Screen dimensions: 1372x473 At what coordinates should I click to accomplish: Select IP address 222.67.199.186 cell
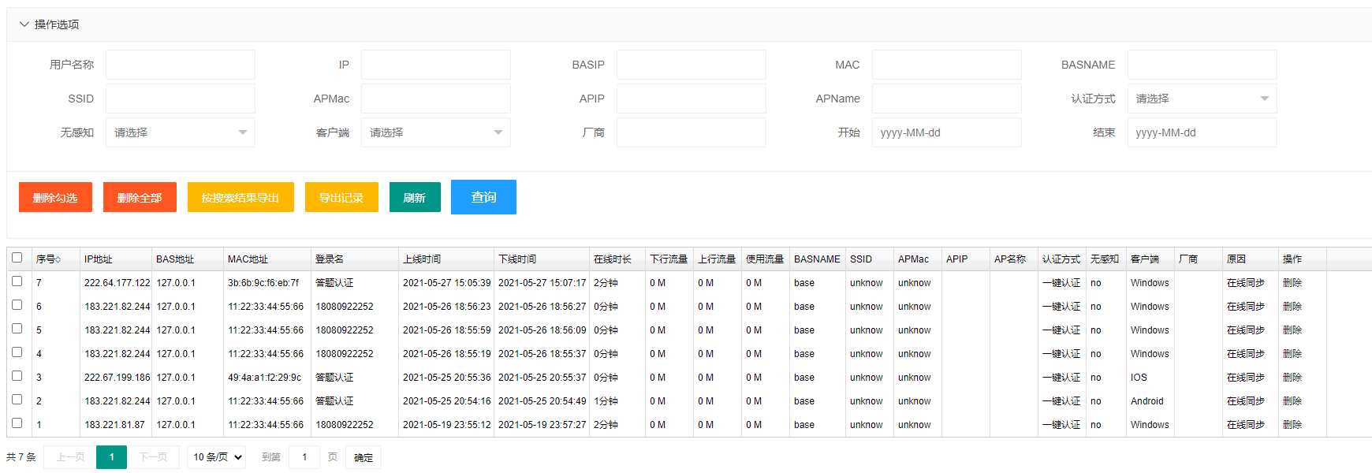coord(117,378)
